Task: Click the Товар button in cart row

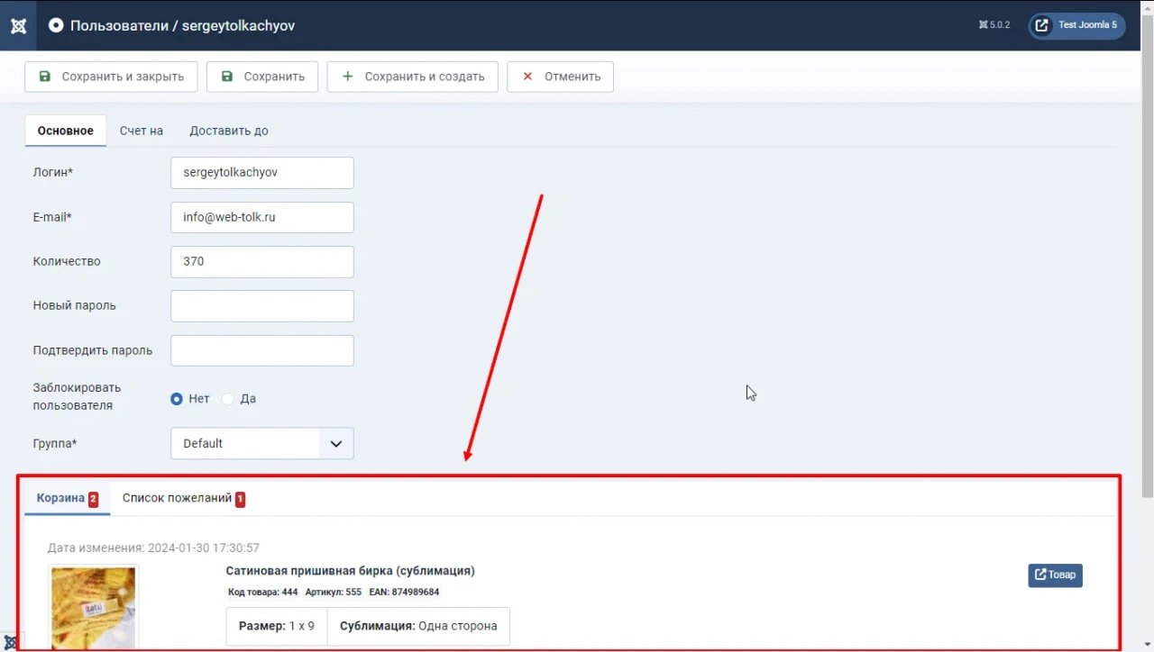Action: [x=1055, y=575]
